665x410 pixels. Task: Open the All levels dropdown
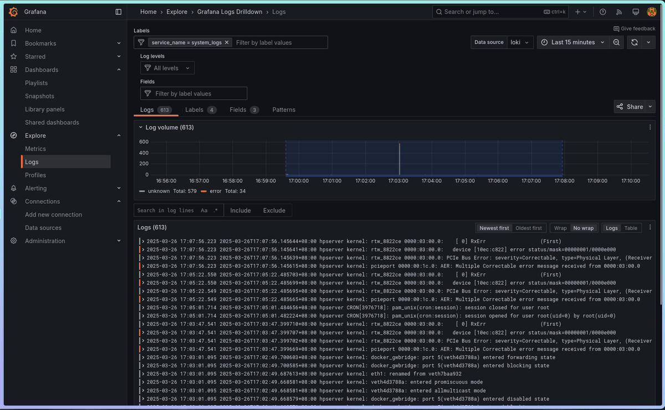pyautogui.click(x=167, y=68)
